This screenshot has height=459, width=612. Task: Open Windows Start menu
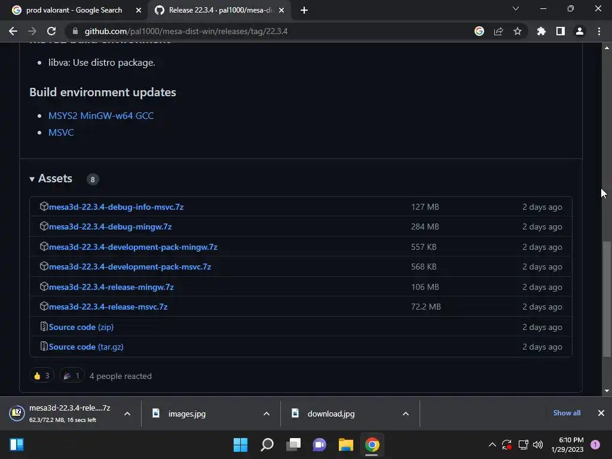point(240,445)
